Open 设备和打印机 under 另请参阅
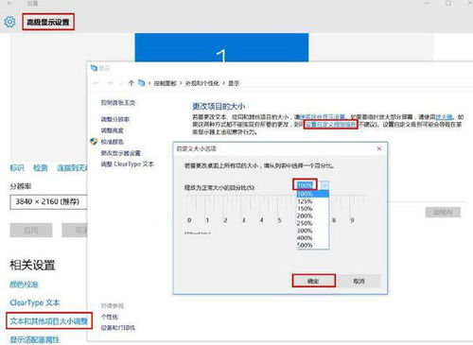This screenshot has width=473, height=345. pyautogui.click(x=118, y=328)
